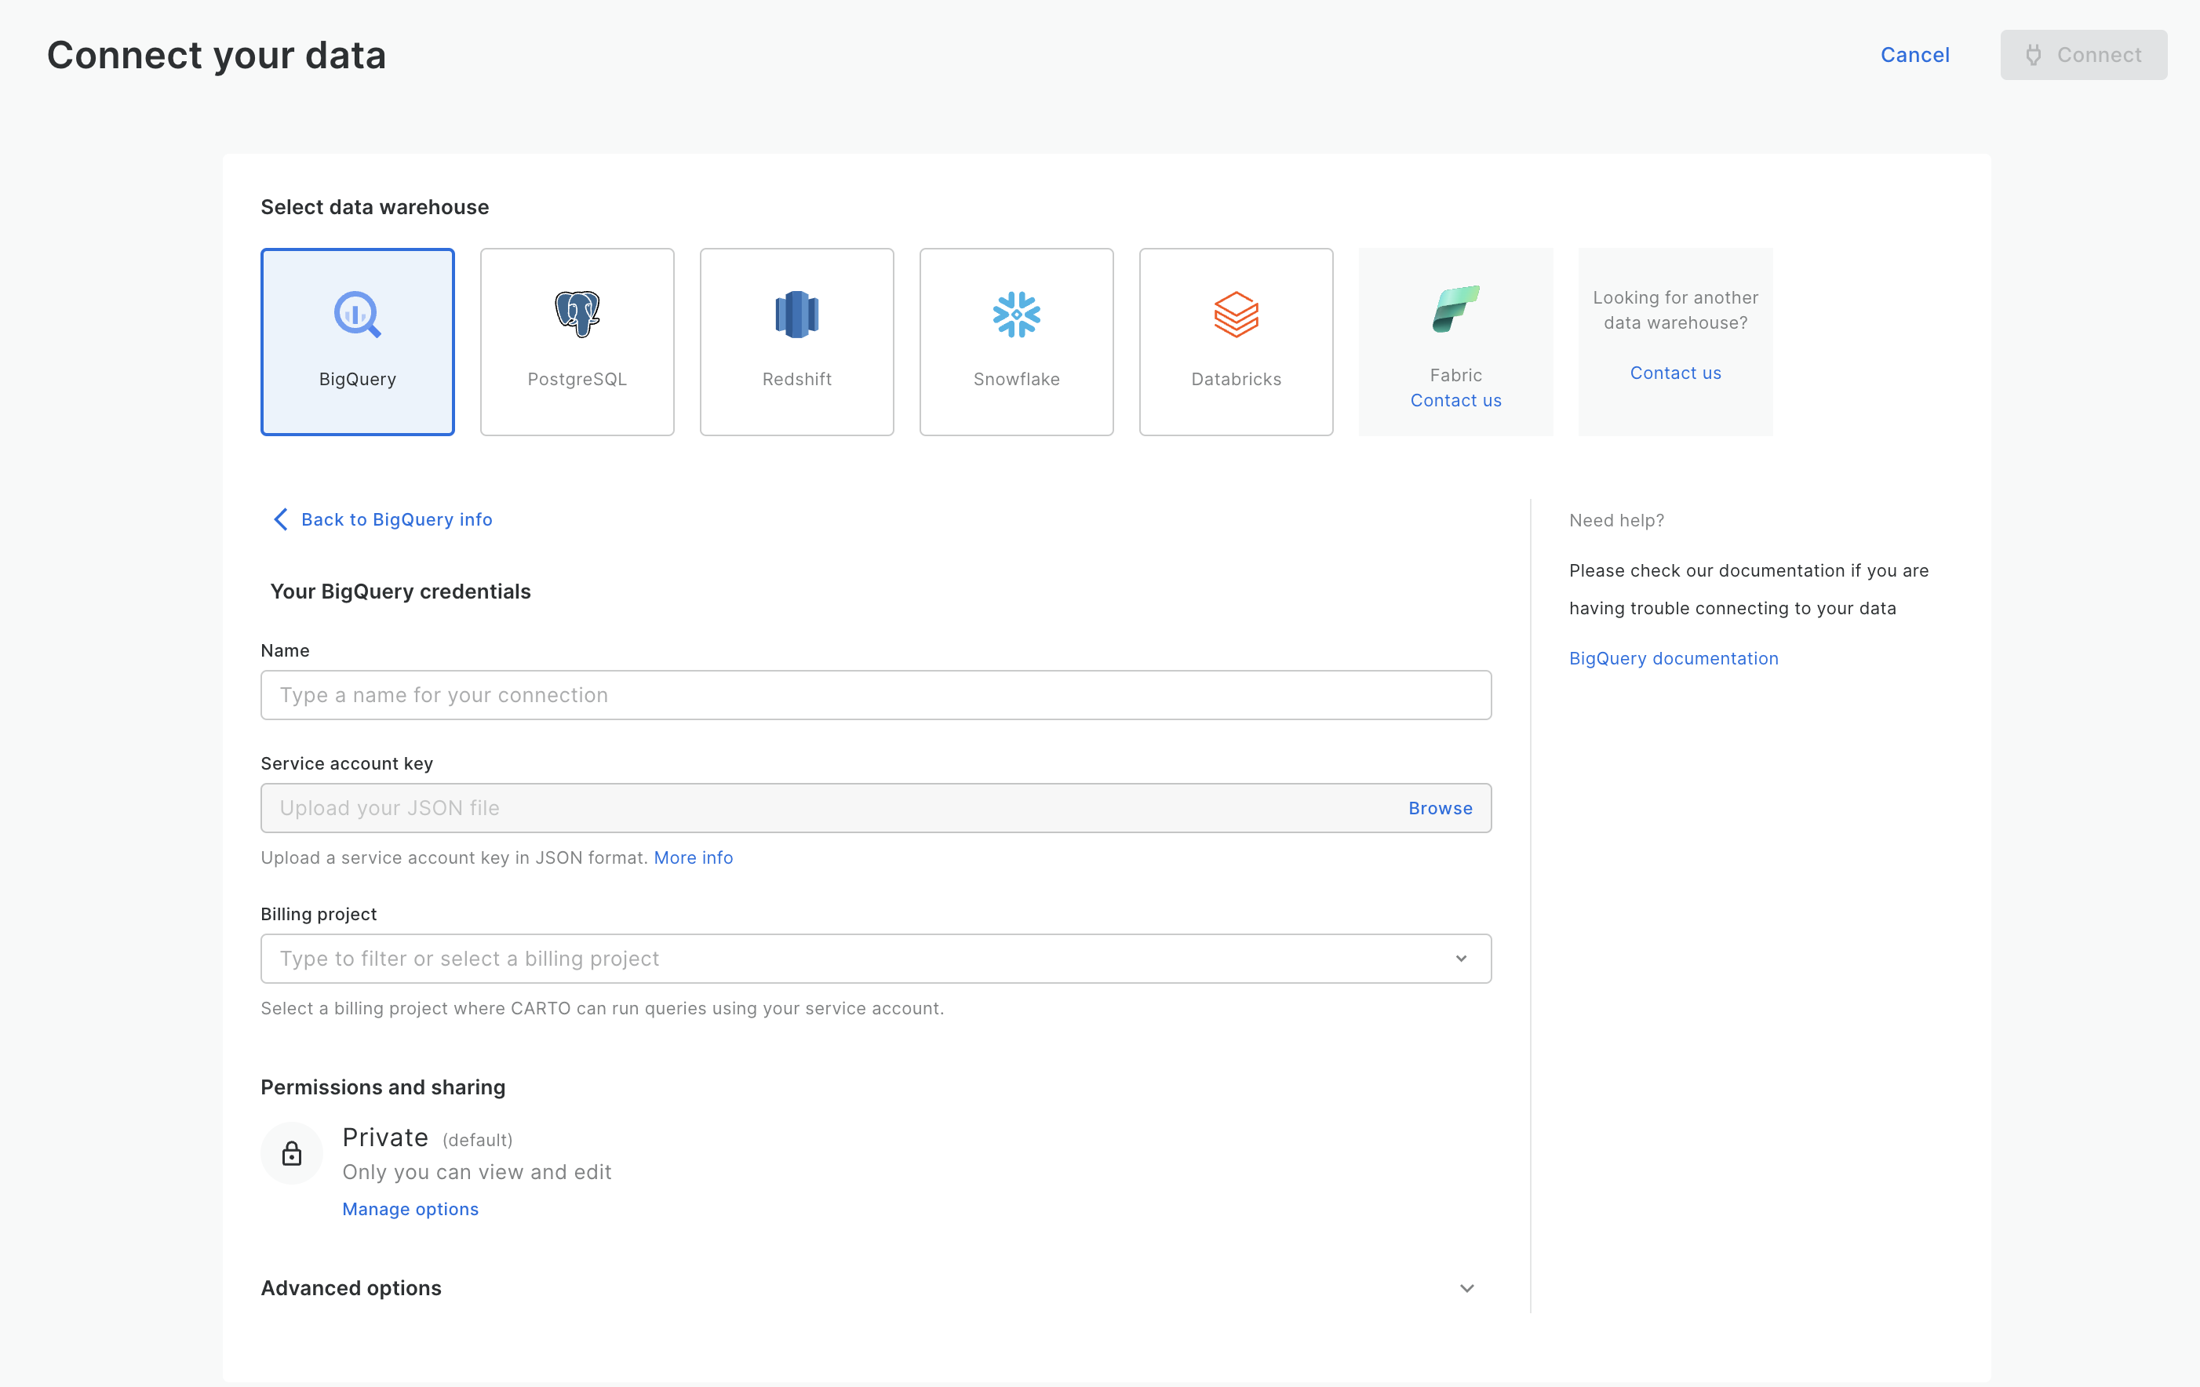The image size is (2200, 1387).
Task: Click the Cancel link
Action: point(1914,55)
